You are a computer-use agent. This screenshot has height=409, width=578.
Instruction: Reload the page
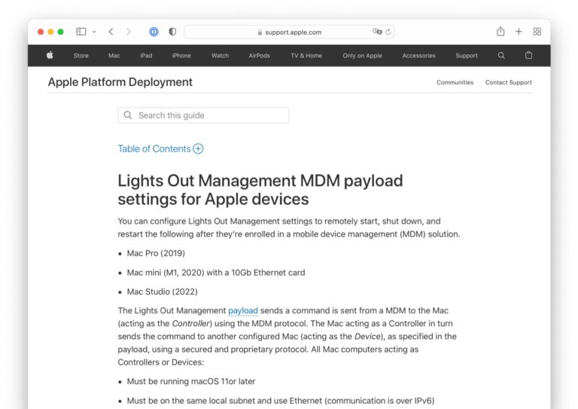pyautogui.click(x=388, y=32)
